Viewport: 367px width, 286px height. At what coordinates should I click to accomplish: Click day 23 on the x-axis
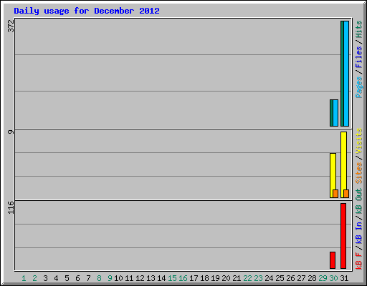click(258, 278)
